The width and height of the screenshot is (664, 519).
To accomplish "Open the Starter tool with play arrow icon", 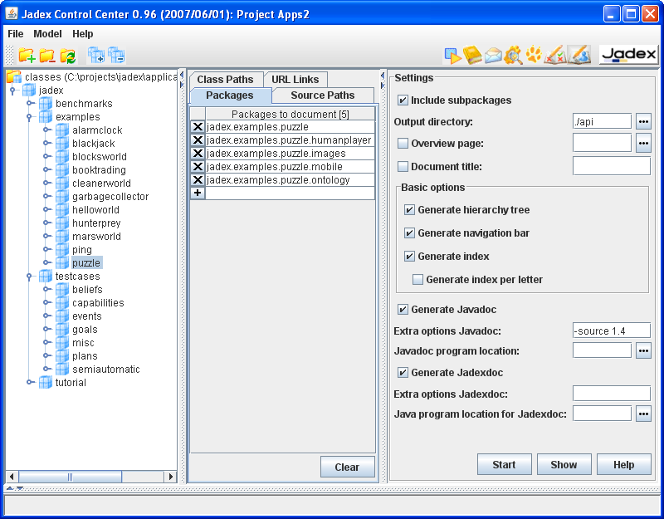I will [x=452, y=55].
